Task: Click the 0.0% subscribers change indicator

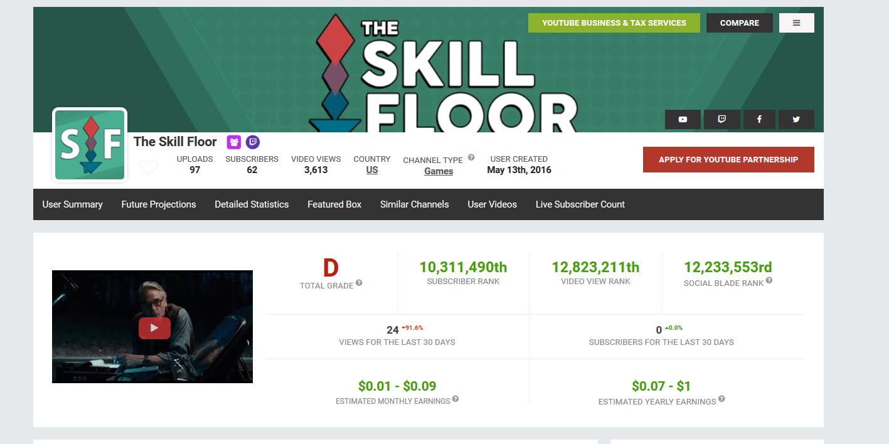Action: (673, 327)
